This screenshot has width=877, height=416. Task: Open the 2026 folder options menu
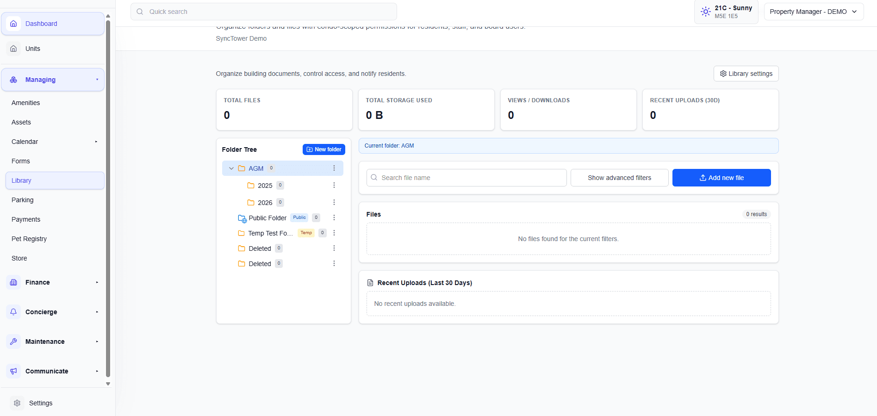[x=334, y=202]
